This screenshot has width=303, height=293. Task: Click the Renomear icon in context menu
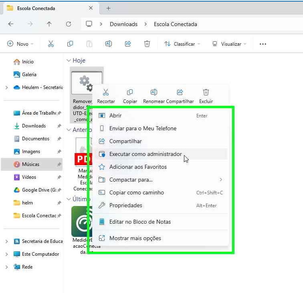(x=154, y=93)
